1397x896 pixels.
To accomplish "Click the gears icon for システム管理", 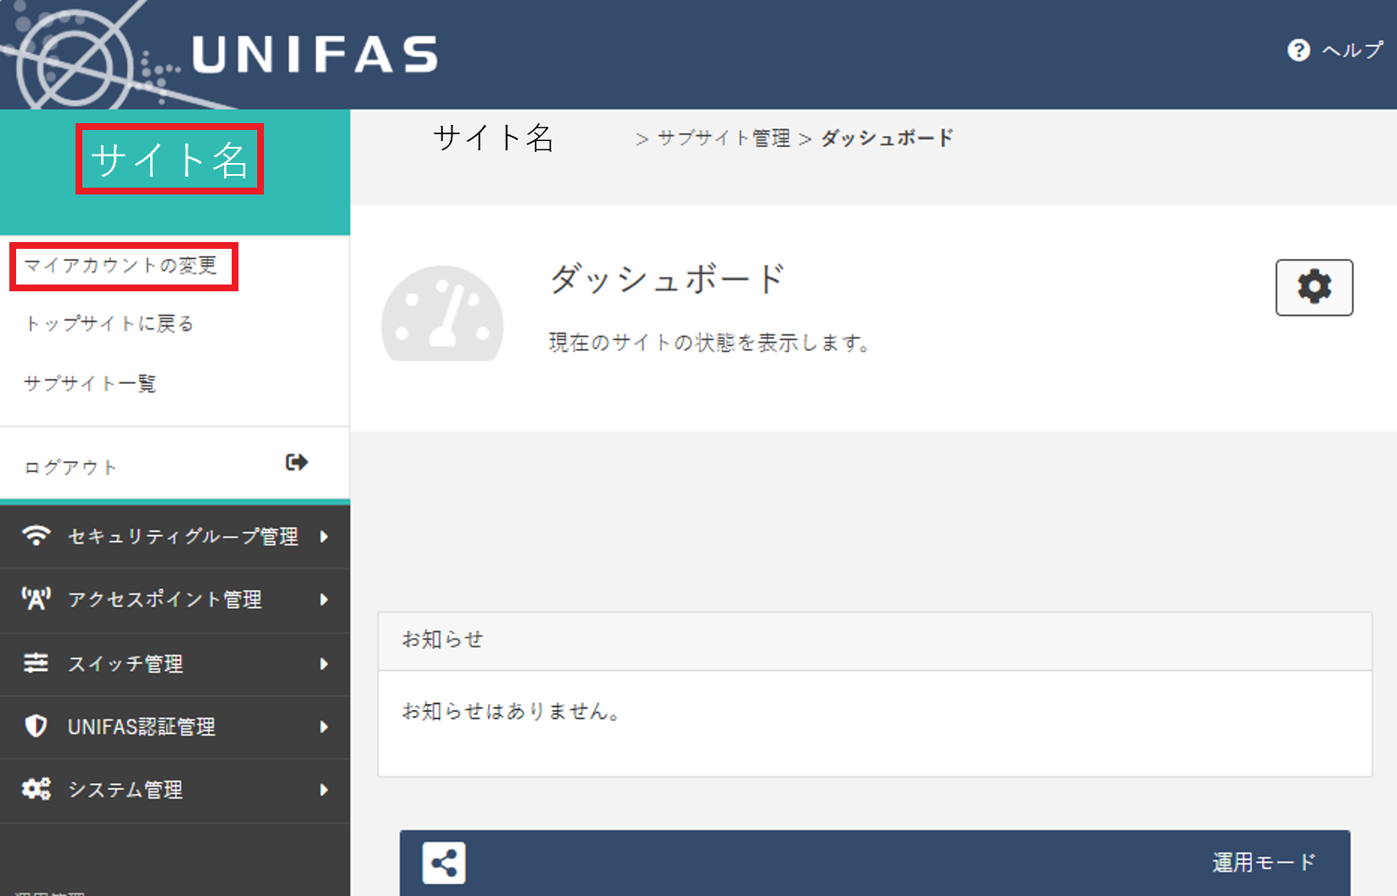I will pyautogui.click(x=36, y=789).
